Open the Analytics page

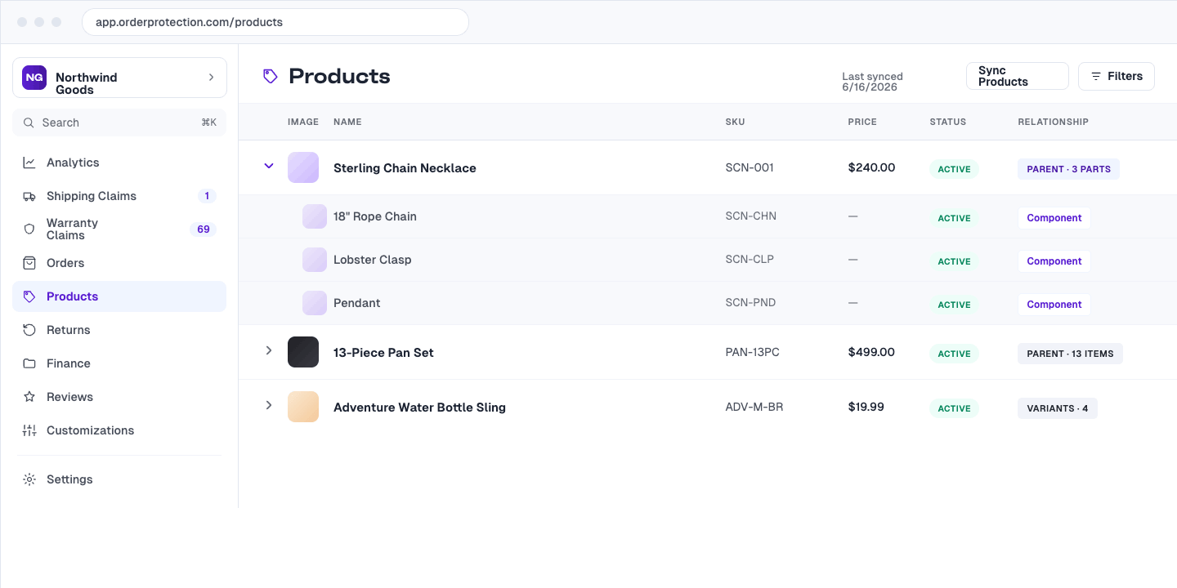[119, 163]
